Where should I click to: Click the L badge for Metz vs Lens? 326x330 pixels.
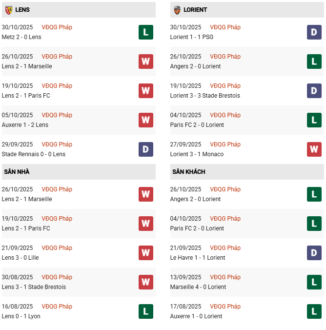[146, 32]
